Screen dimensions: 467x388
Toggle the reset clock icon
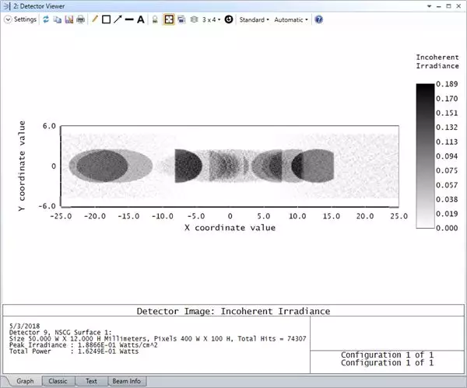coord(229,19)
